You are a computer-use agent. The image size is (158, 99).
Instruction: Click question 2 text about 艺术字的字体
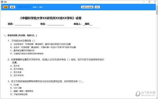pyautogui.click(x=56, y=61)
